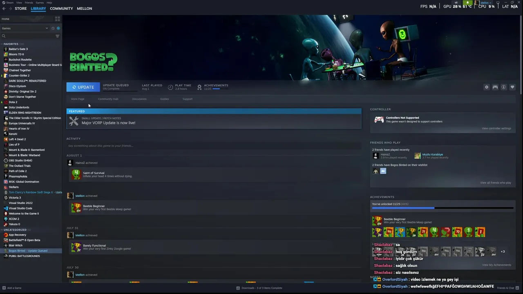Select ELDEN RING NIGHTREIGN in library list
The height and width of the screenshot is (294, 523).
tap(31, 113)
